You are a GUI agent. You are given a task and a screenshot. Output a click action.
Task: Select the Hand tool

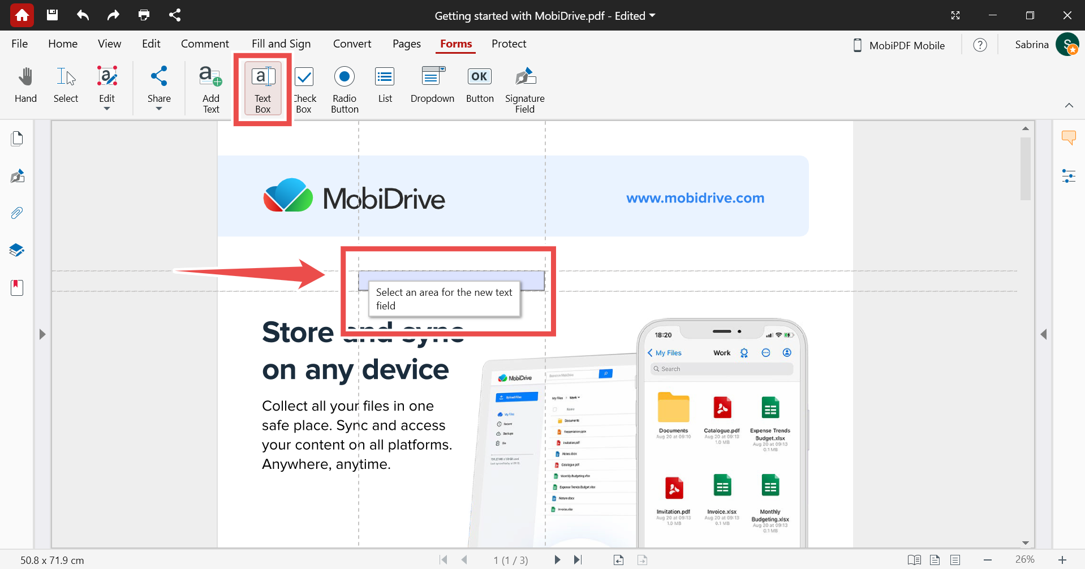point(25,85)
